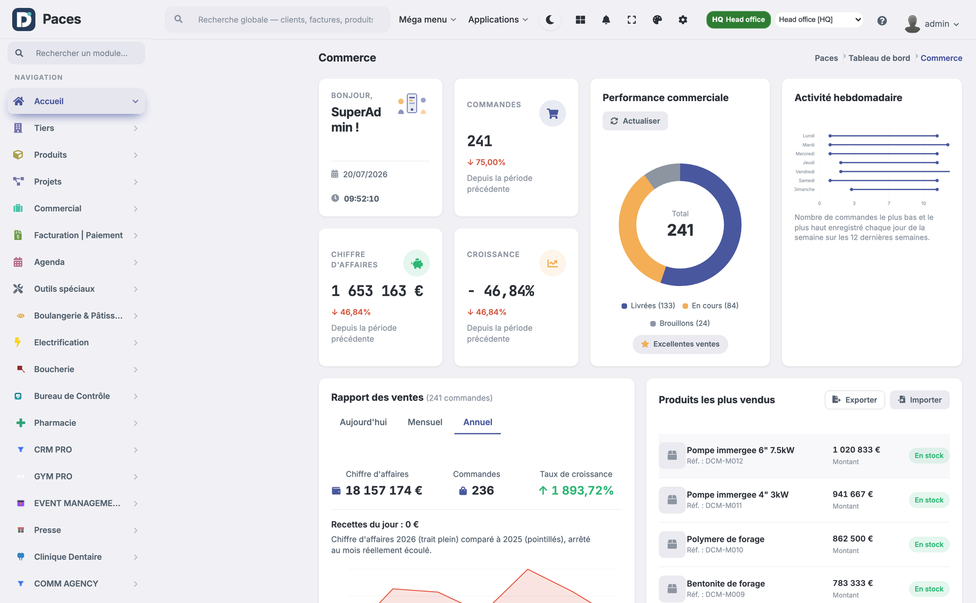This screenshot has width=976, height=603.
Task: Switch to the Mensuel tab
Action: pyautogui.click(x=425, y=422)
